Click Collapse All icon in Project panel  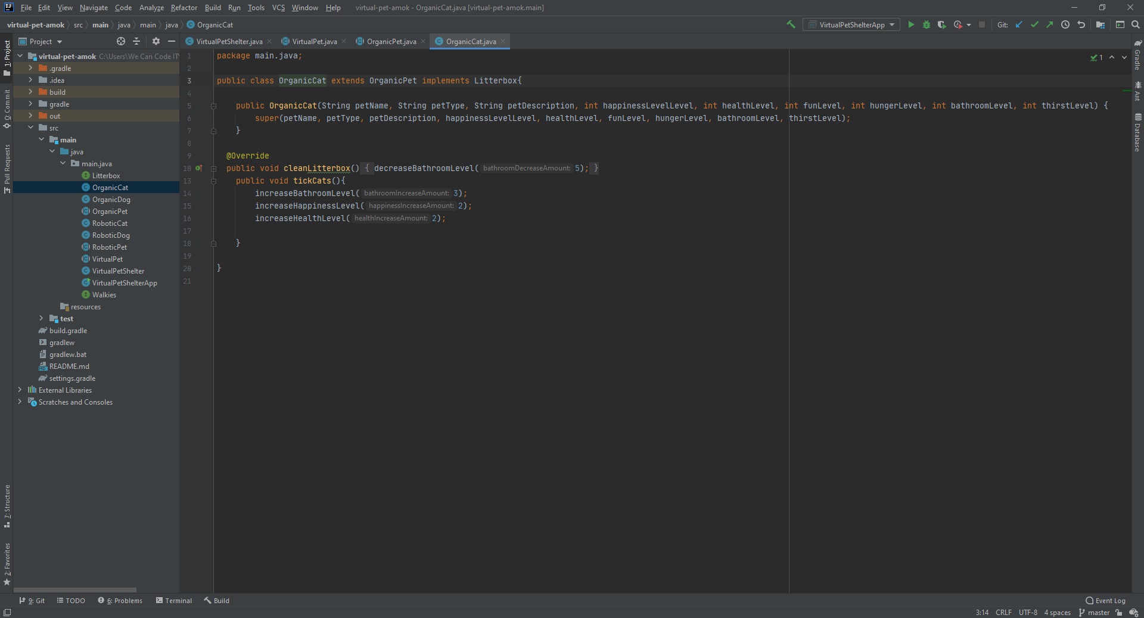coord(136,41)
